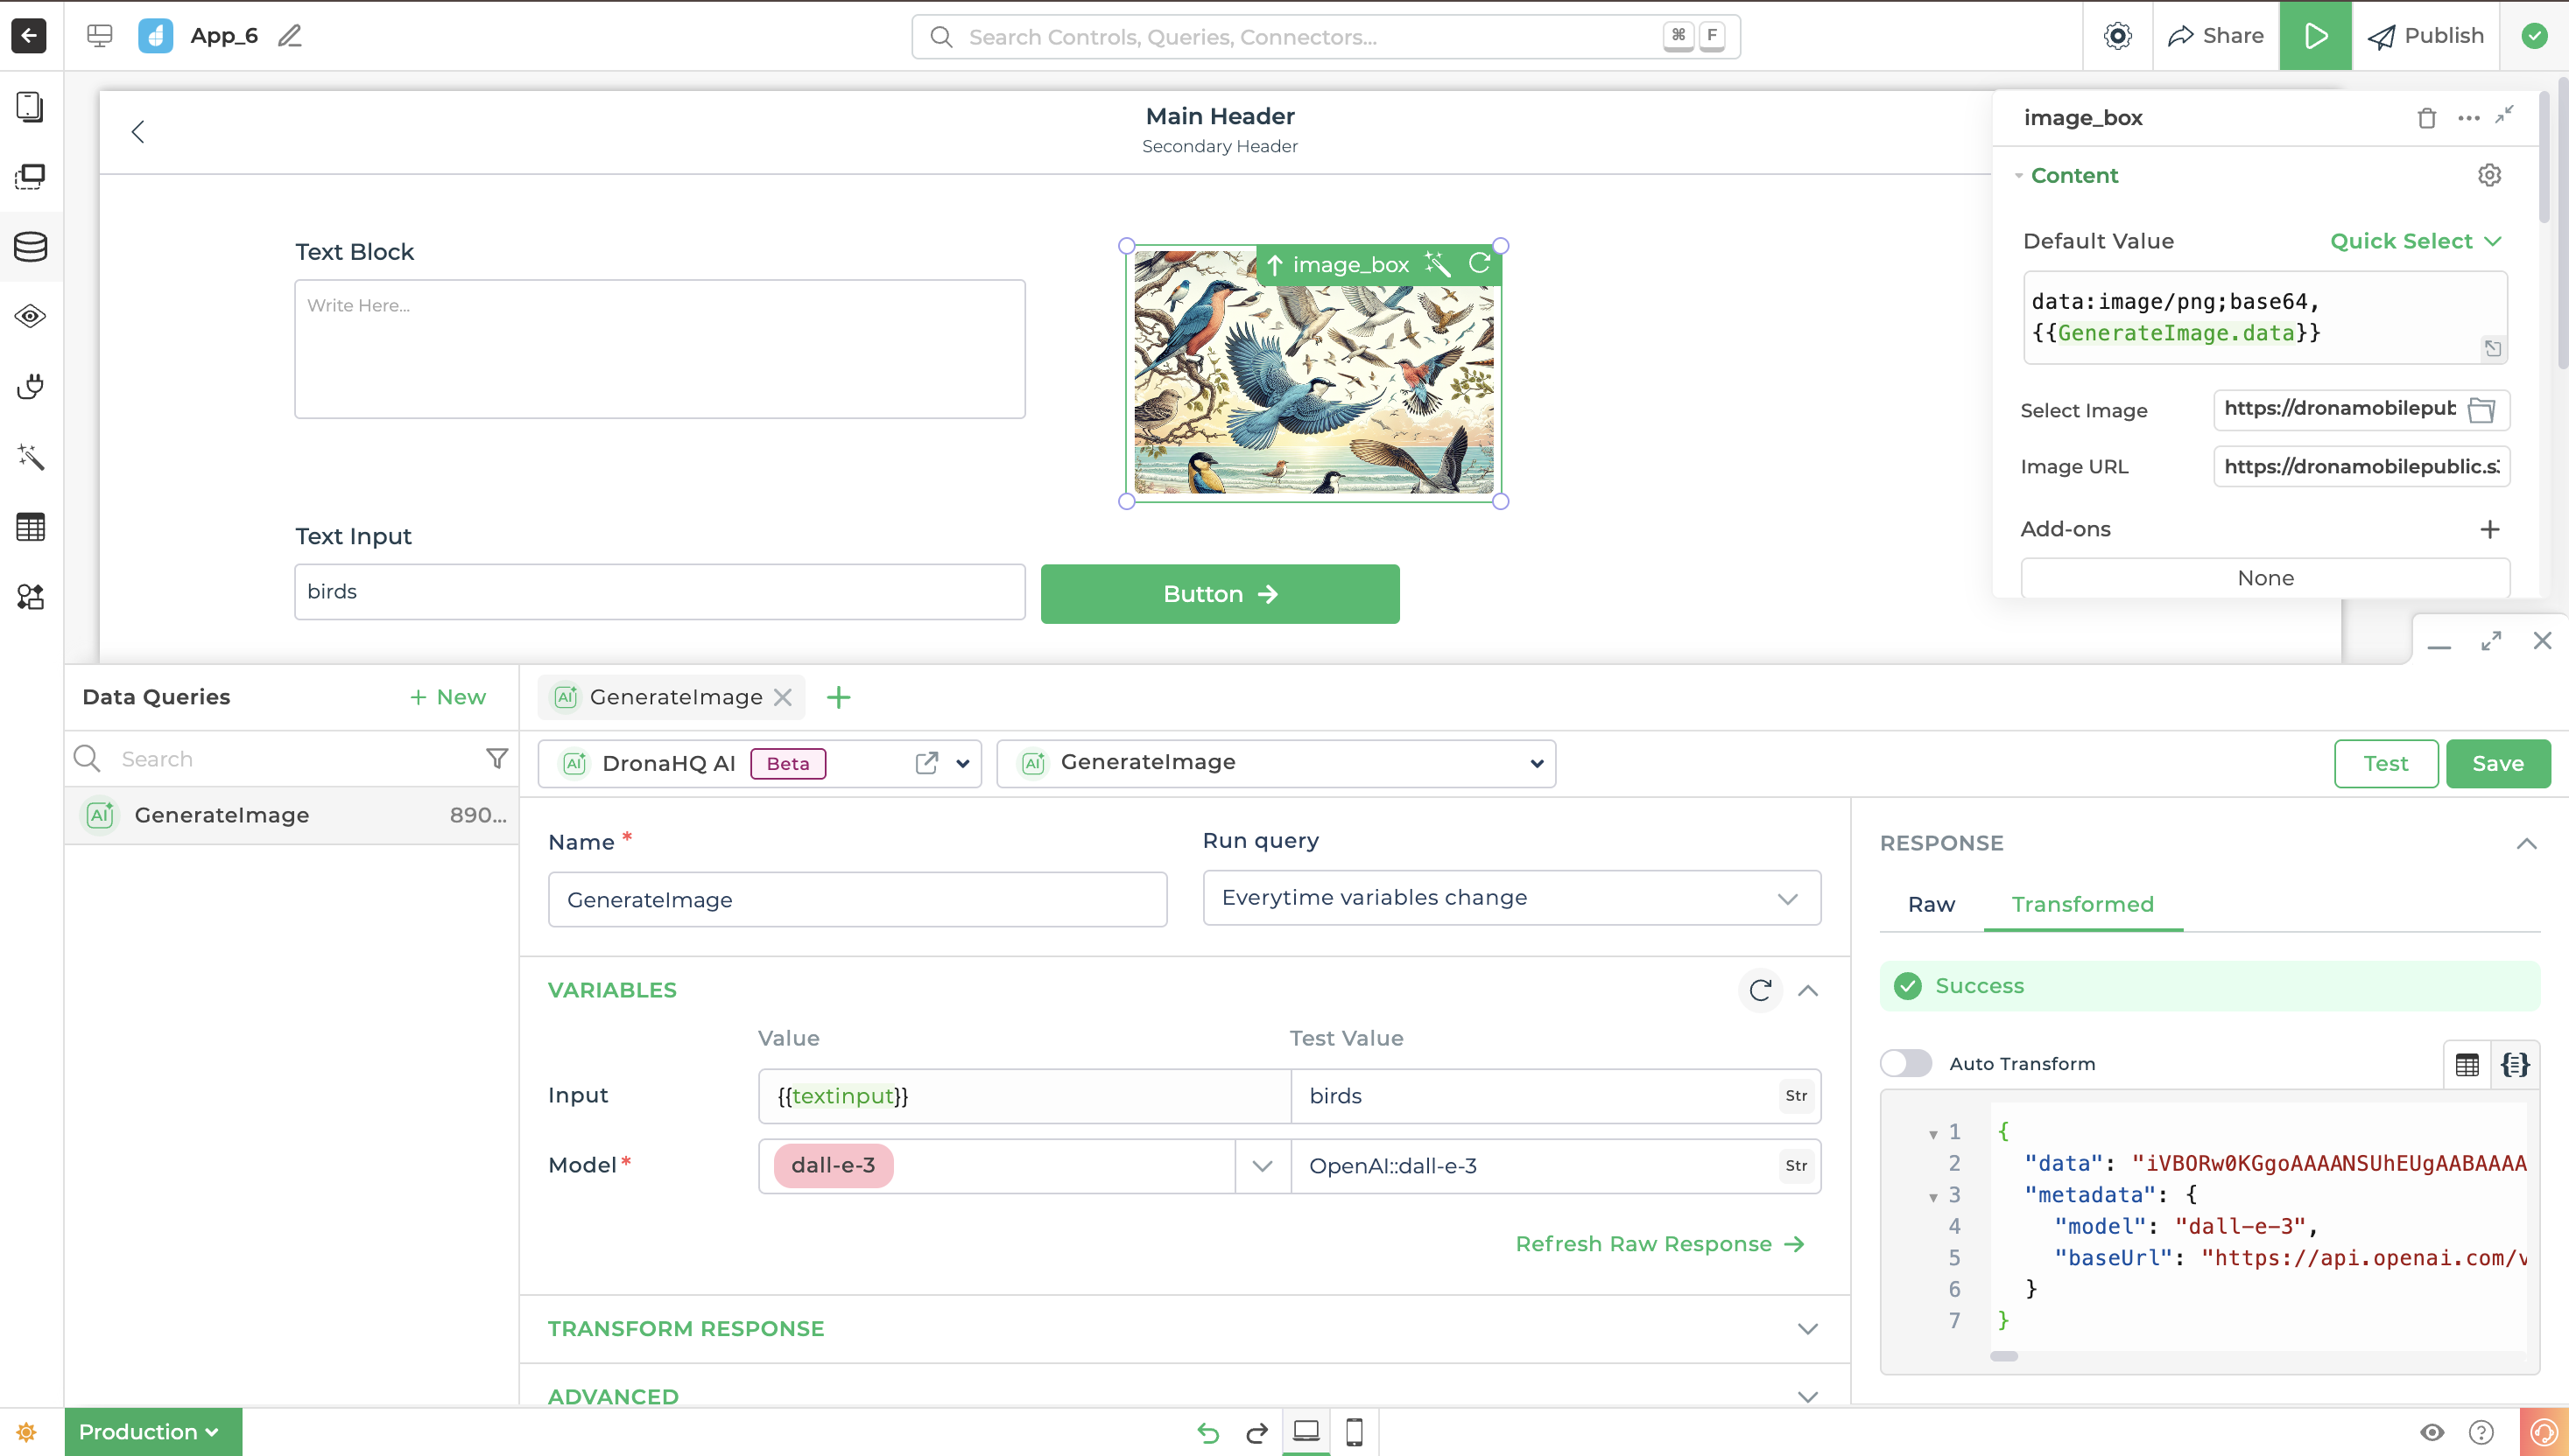Open the Run query dropdown
The height and width of the screenshot is (1456, 2569).
click(1510, 898)
